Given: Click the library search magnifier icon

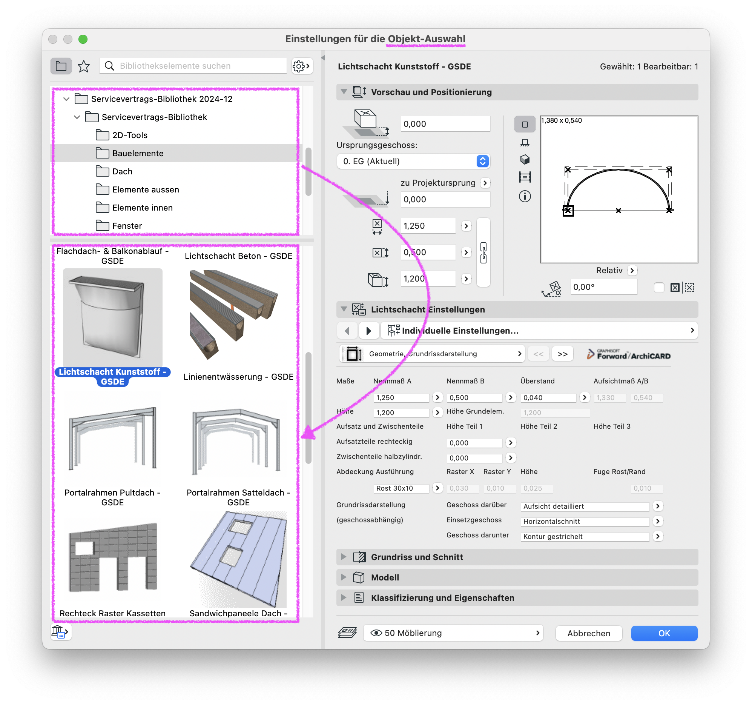Looking at the screenshot, I should [109, 66].
